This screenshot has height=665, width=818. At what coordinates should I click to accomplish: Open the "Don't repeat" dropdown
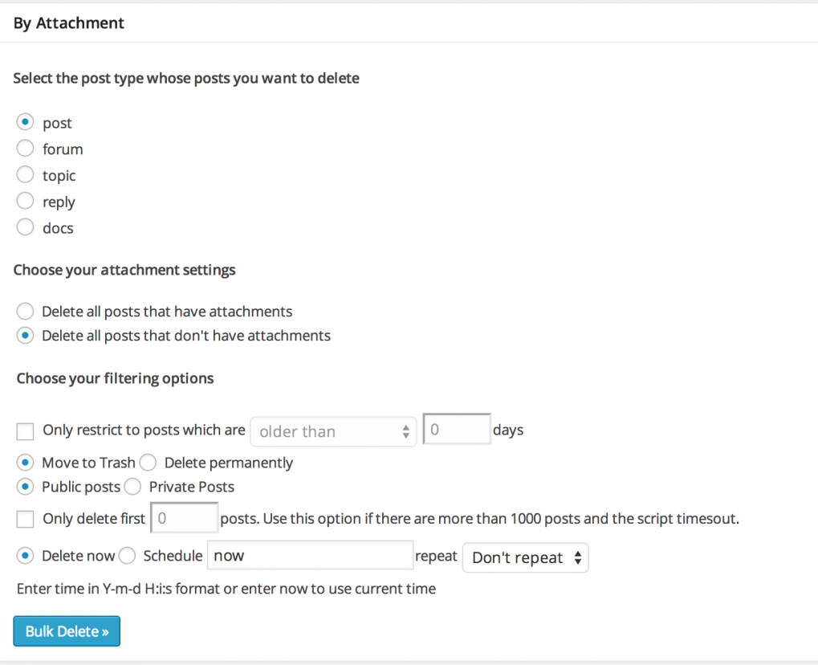(525, 557)
